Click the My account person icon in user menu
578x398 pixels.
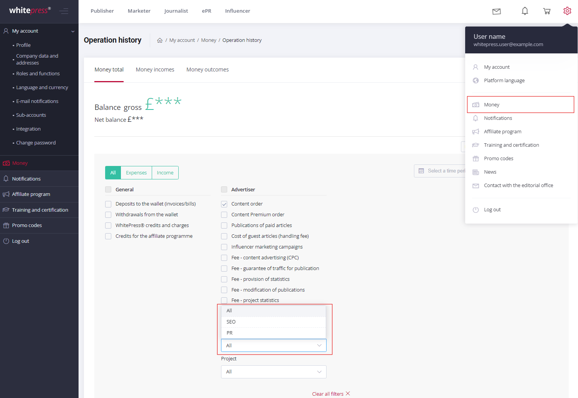point(476,67)
